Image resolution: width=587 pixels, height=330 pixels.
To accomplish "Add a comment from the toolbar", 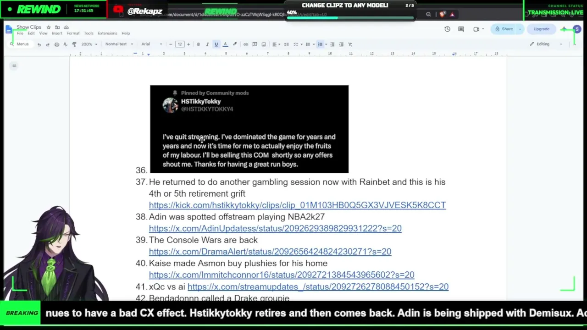I will tap(255, 44).
